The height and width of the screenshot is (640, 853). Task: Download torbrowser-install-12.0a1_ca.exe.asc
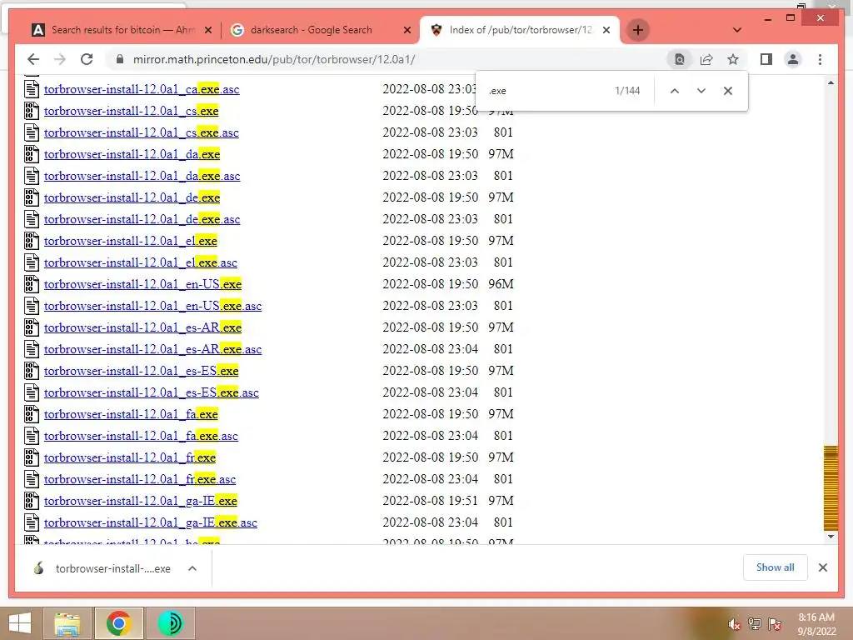click(142, 89)
